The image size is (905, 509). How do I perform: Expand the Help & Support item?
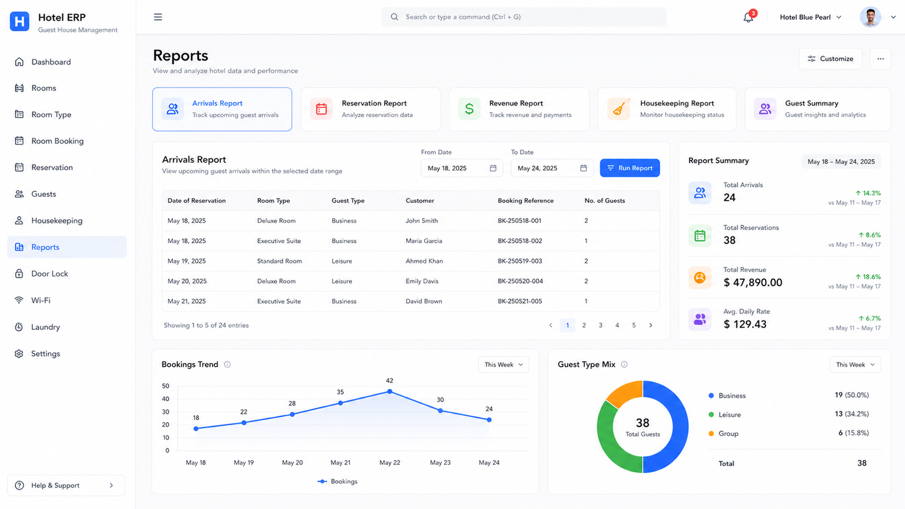(x=66, y=485)
